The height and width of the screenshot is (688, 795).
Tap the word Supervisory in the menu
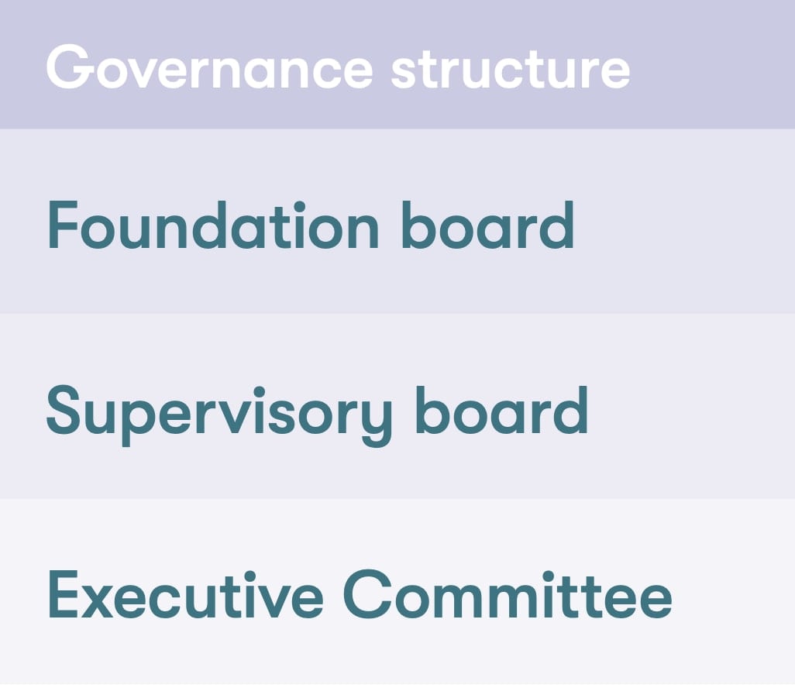(x=219, y=415)
